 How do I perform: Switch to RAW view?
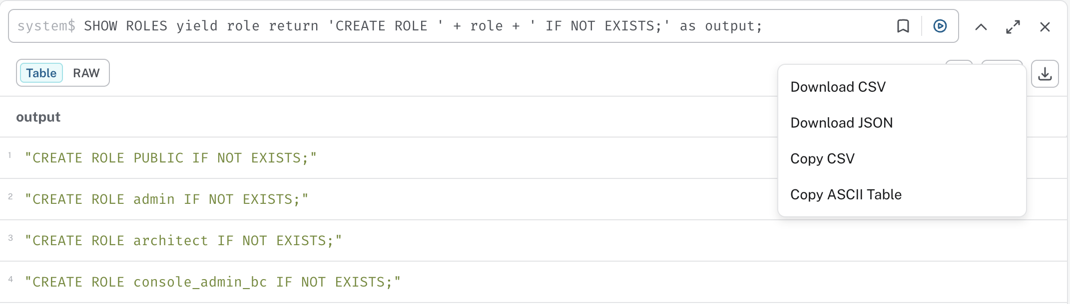point(86,73)
